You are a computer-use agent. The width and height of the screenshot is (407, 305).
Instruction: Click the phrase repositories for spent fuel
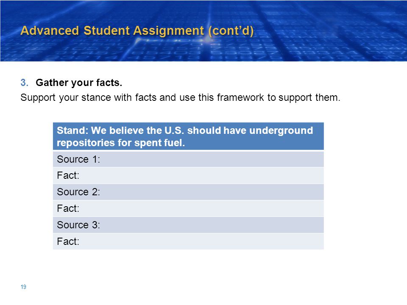pos(121,143)
